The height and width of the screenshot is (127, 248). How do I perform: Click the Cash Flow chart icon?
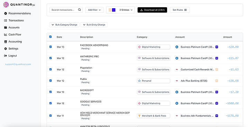coord(6,35)
